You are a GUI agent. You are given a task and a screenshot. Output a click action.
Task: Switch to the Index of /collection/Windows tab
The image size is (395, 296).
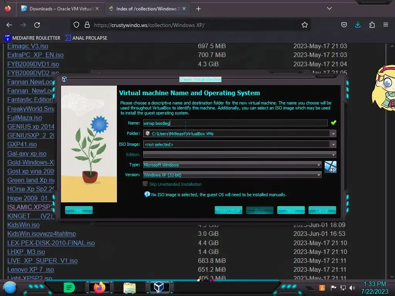147,8
